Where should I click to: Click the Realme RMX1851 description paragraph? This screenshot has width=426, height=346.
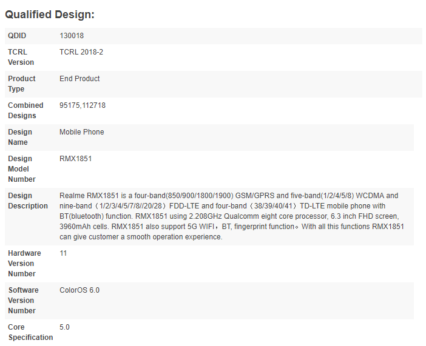[x=232, y=216]
